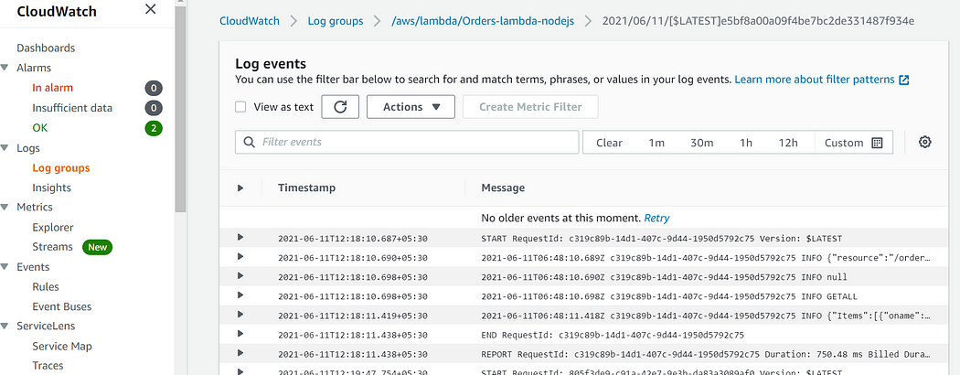
Task: Expand the log row containing "Items":[{"oname"
Action: point(240,315)
